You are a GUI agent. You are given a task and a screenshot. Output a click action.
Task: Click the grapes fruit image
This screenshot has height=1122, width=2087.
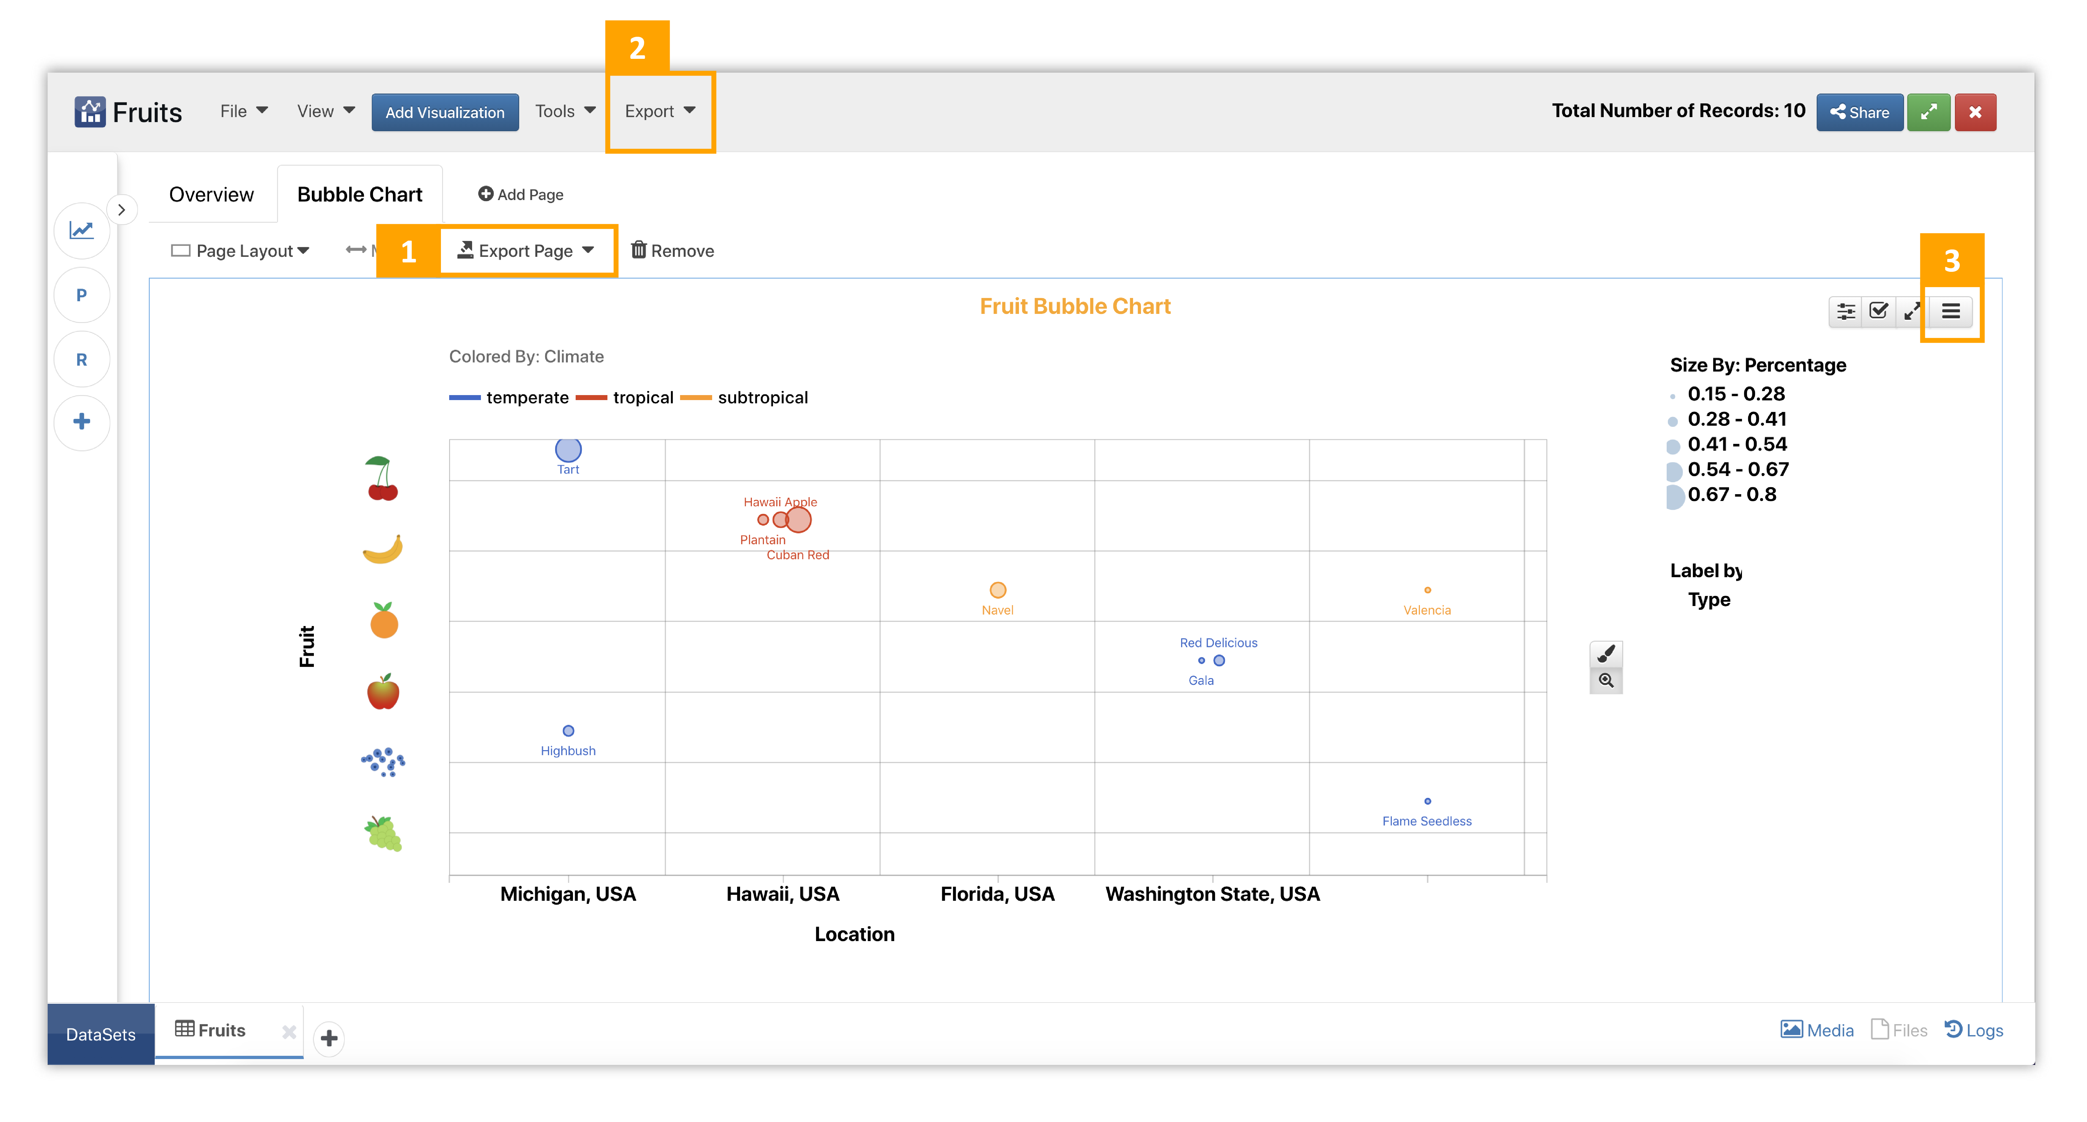(383, 834)
